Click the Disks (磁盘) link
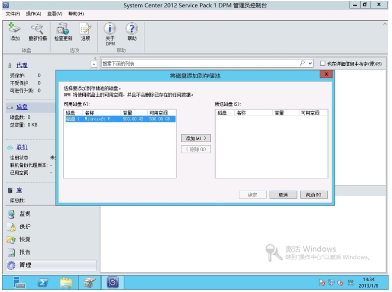Screen dimensions: 392x292 (22, 107)
